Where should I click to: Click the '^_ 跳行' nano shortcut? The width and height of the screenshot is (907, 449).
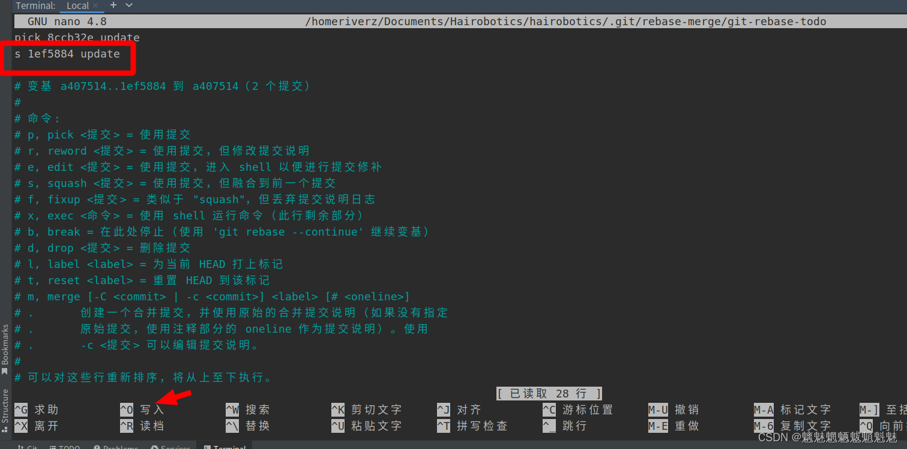tap(565, 426)
